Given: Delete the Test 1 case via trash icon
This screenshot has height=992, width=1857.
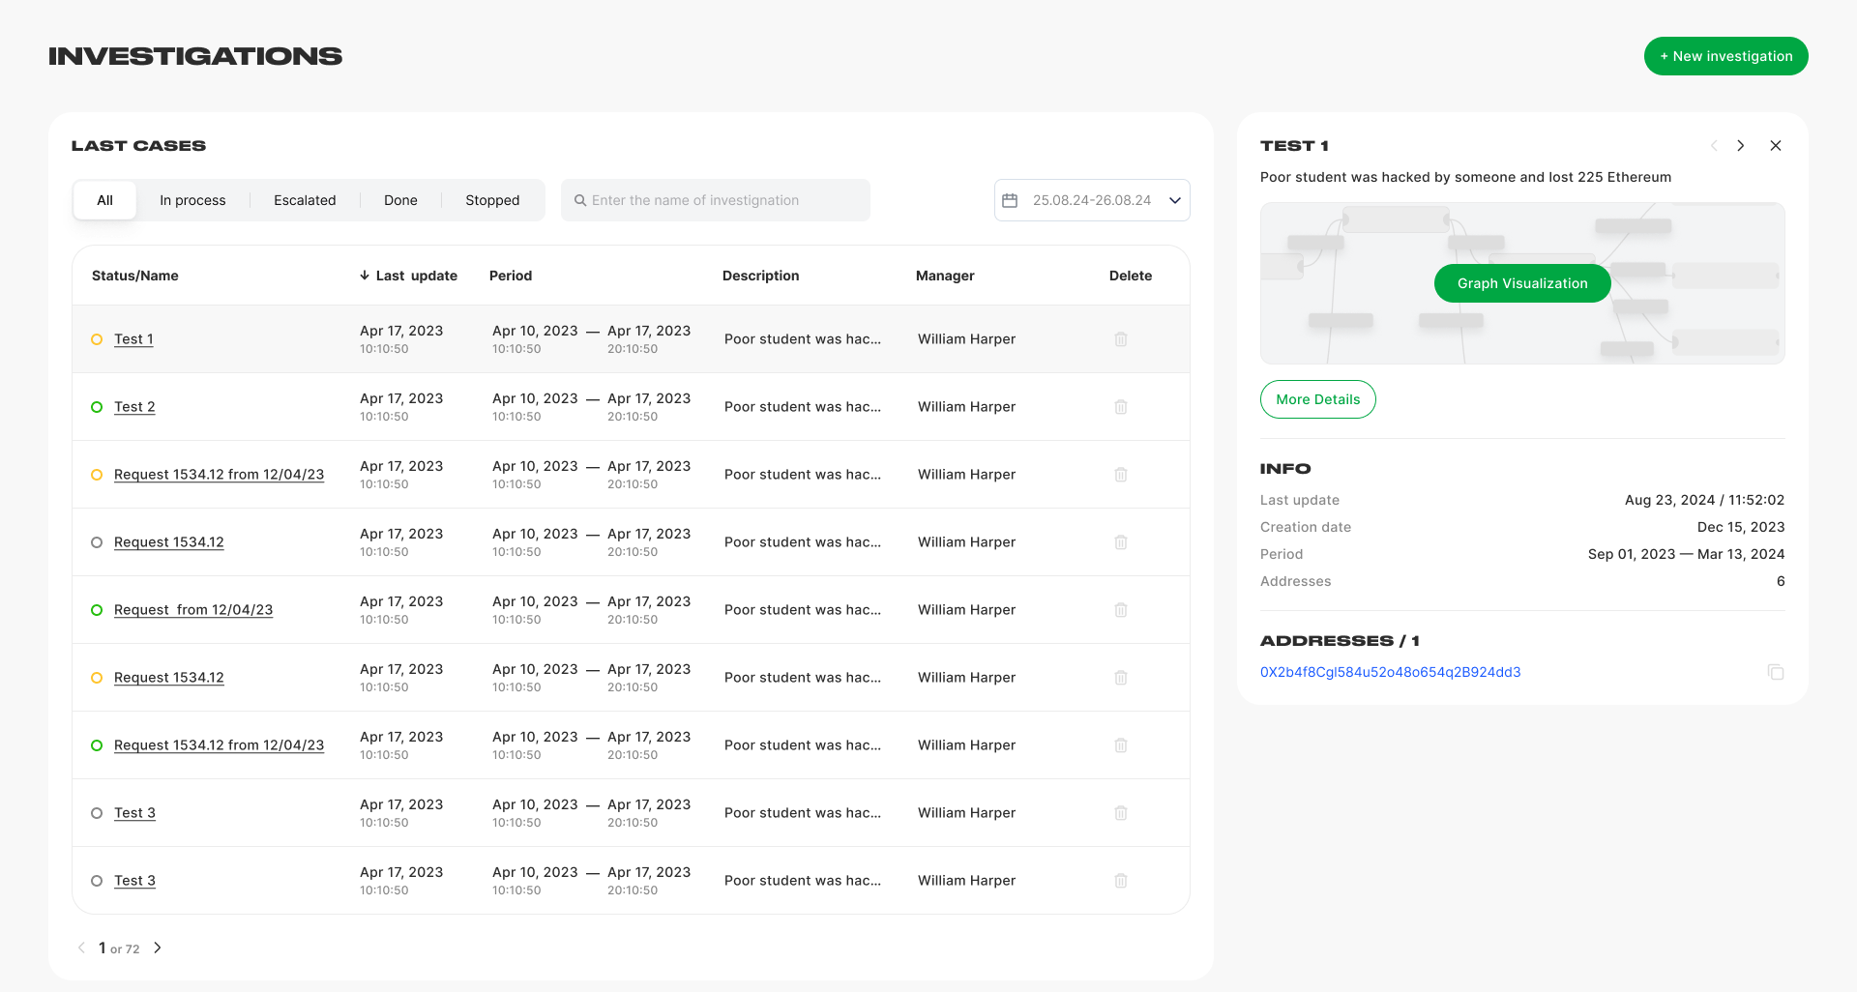Looking at the screenshot, I should tap(1121, 339).
